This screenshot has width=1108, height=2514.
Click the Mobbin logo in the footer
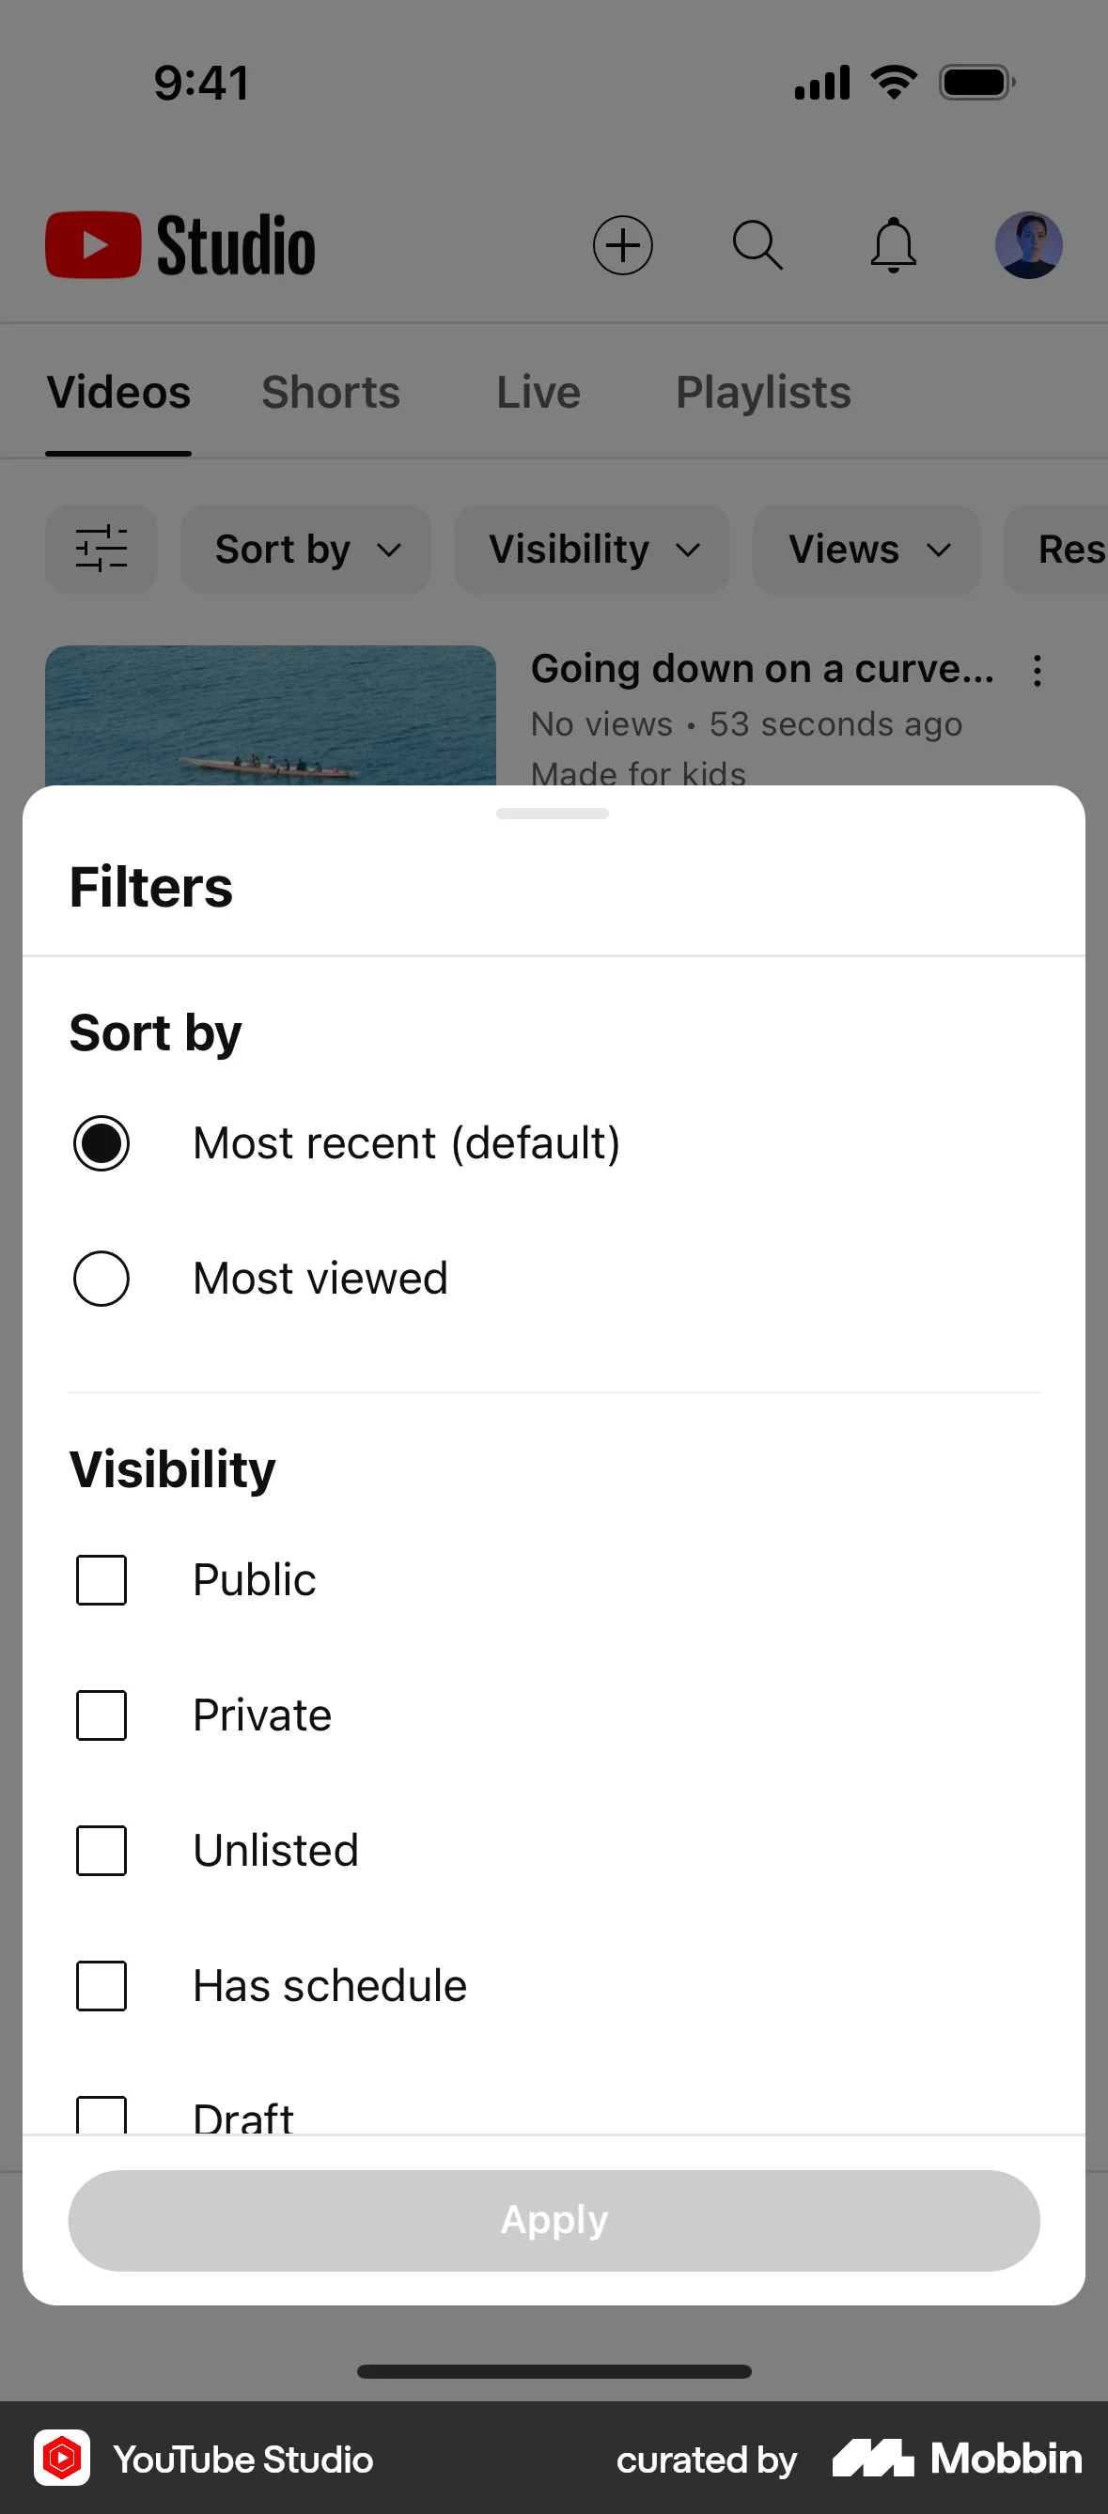click(x=954, y=2460)
